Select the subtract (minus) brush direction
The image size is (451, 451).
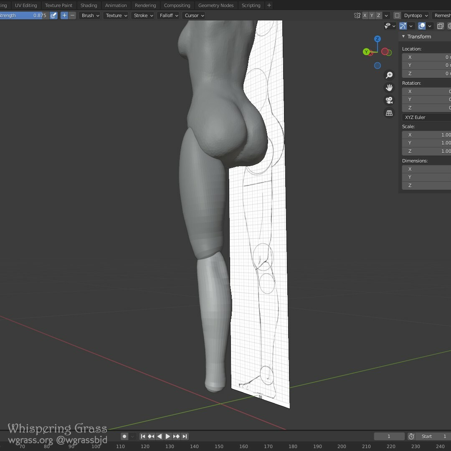click(x=72, y=15)
